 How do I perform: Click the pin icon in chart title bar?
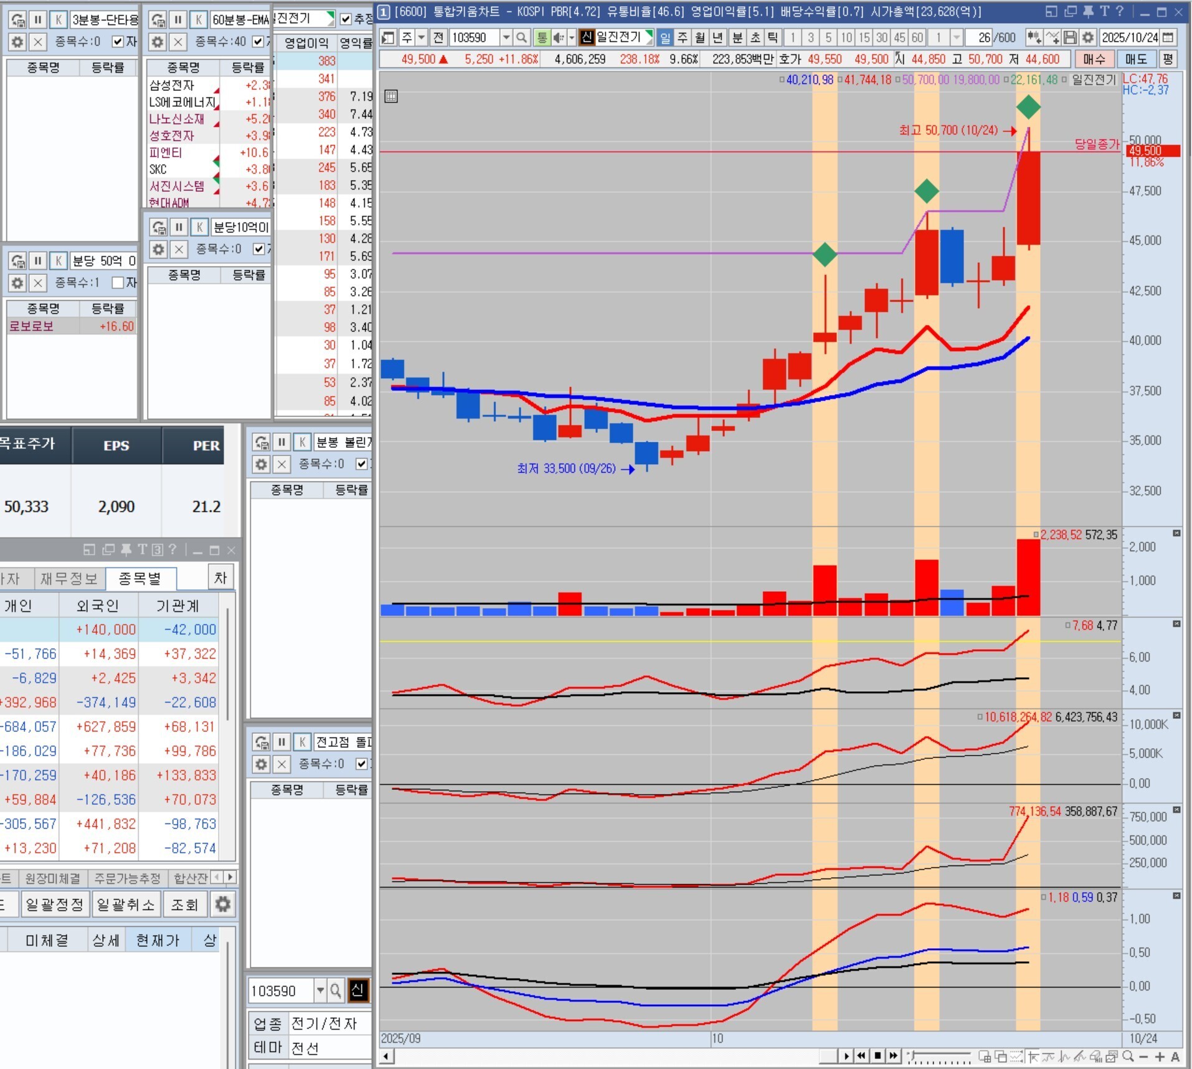point(1087,11)
